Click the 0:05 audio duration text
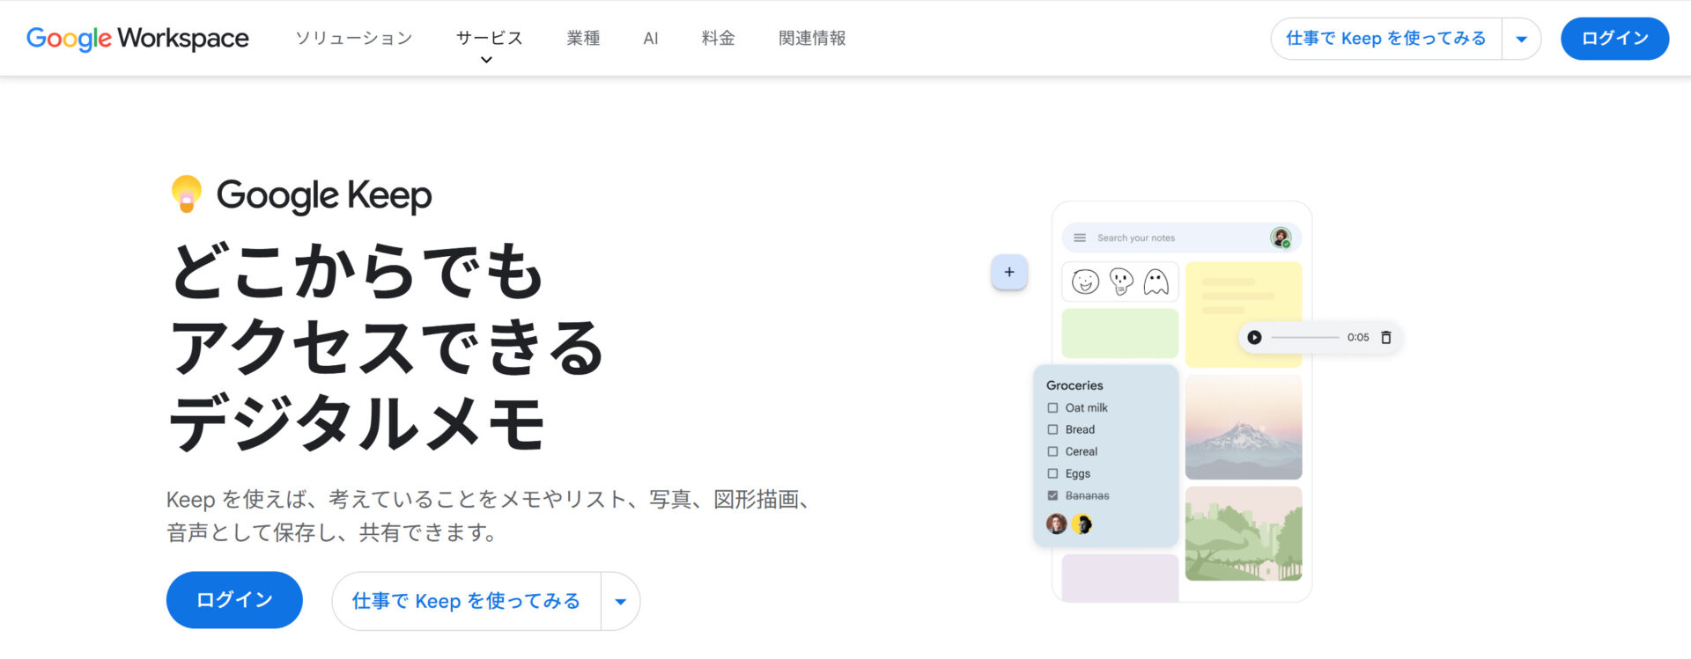1691x659 pixels. pyautogui.click(x=1358, y=337)
